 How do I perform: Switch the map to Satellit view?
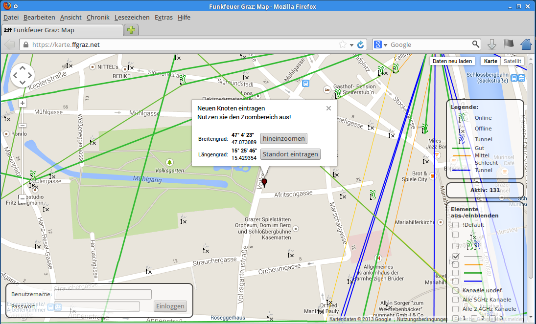513,61
